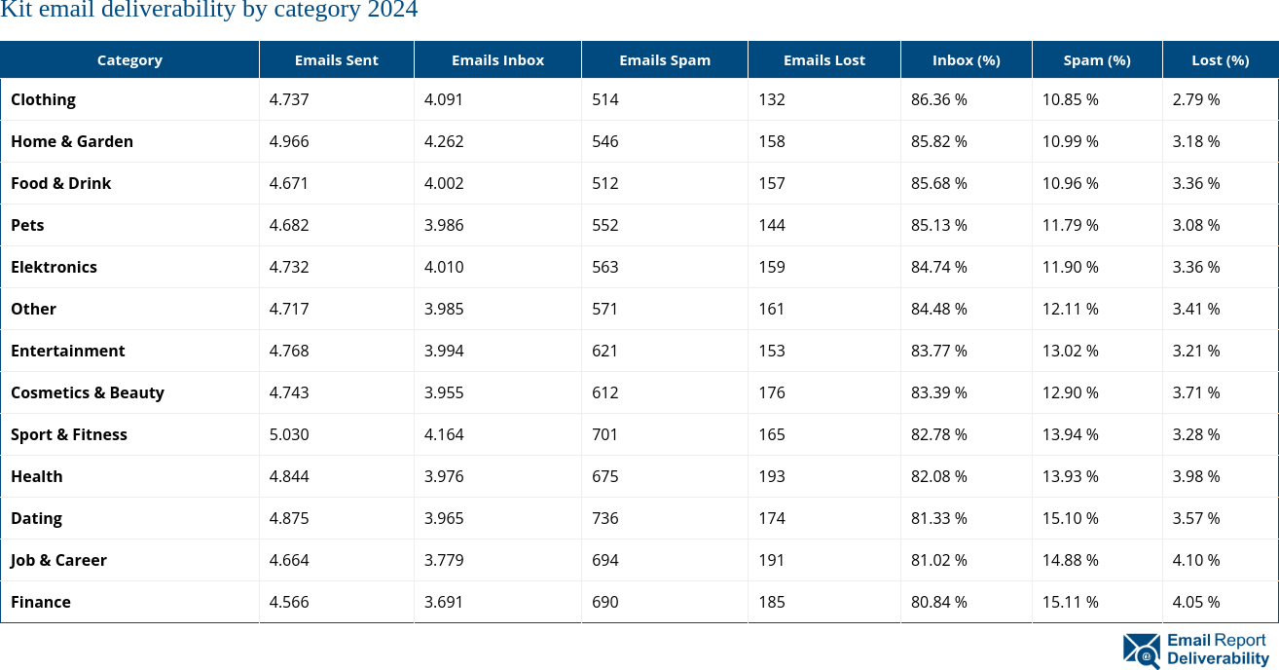
Task: Click Job & Career emails inbox 3.779
Action: [x=444, y=560]
